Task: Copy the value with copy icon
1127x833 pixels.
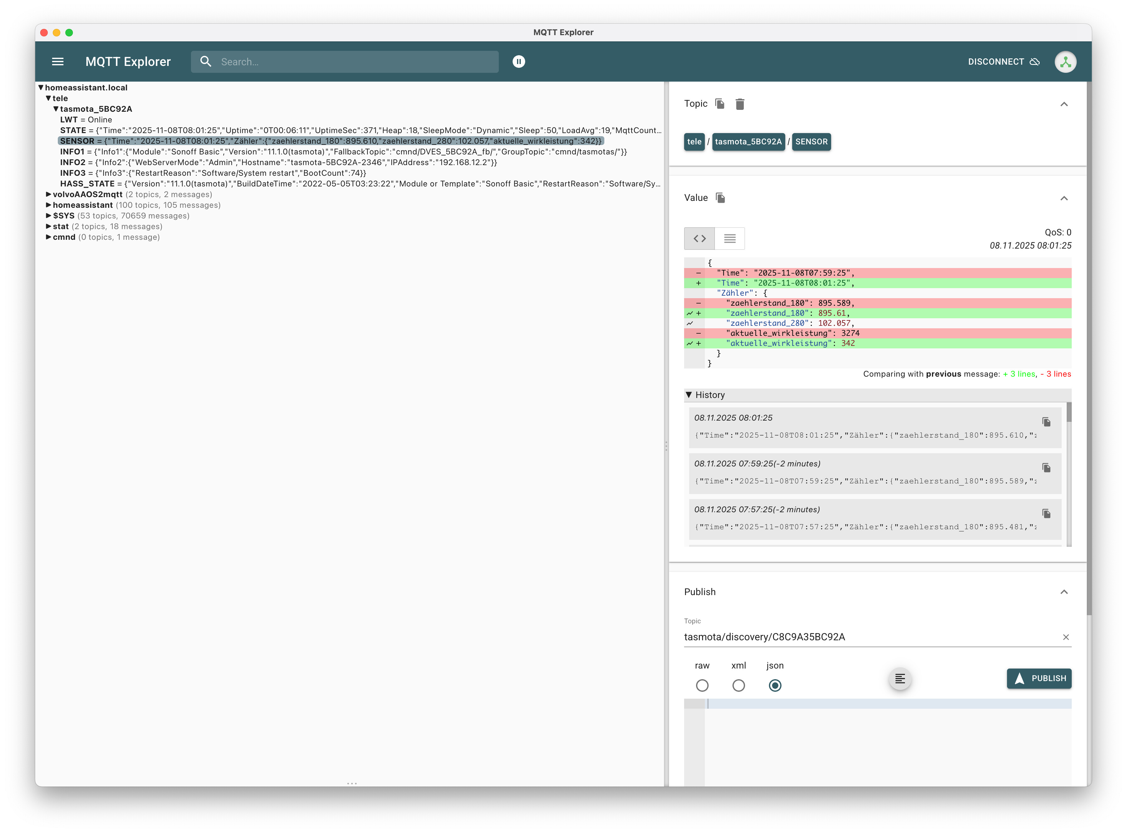Action: pyautogui.click(x=720, y=198)
